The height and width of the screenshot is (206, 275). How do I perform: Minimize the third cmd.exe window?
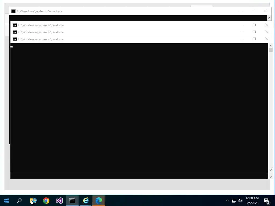click(x=242, y=25)
